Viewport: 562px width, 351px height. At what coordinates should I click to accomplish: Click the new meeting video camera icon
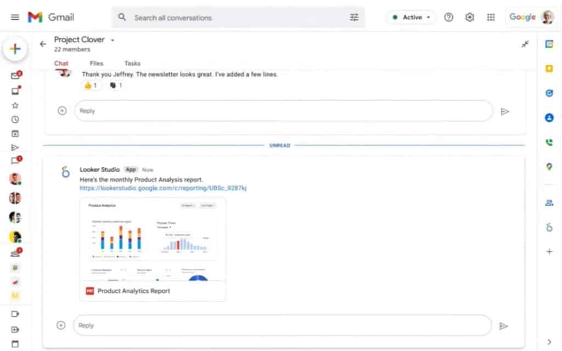[15, 314]
